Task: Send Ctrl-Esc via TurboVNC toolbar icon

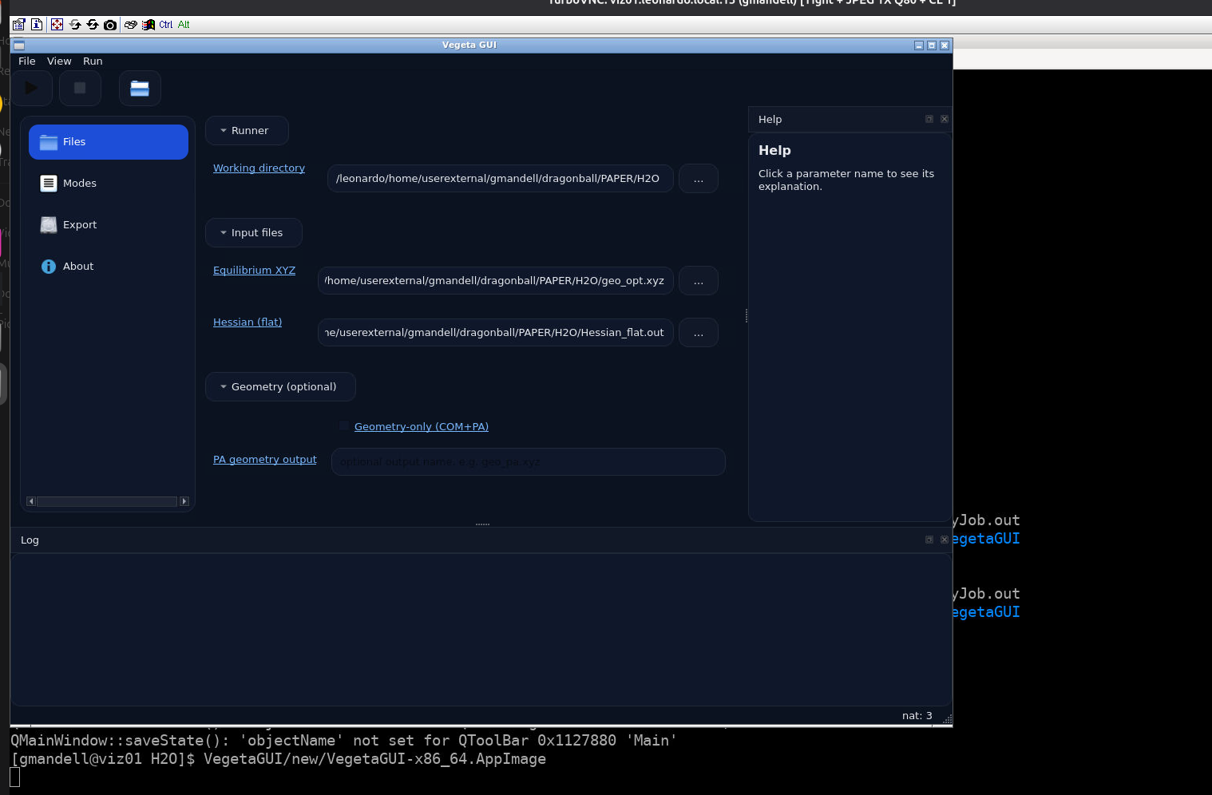Action: coord(148,25)
